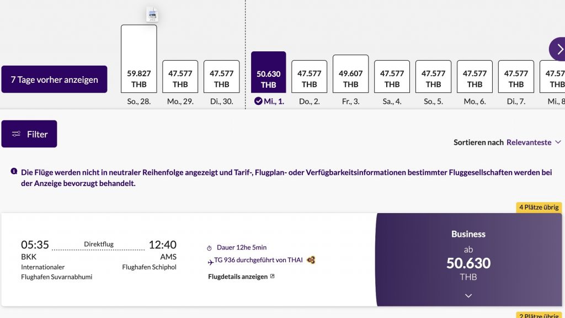Click the 7 Tage vorher anzeigen button
The height and width of the screenshot is (318, 565).
coord(54,79)
